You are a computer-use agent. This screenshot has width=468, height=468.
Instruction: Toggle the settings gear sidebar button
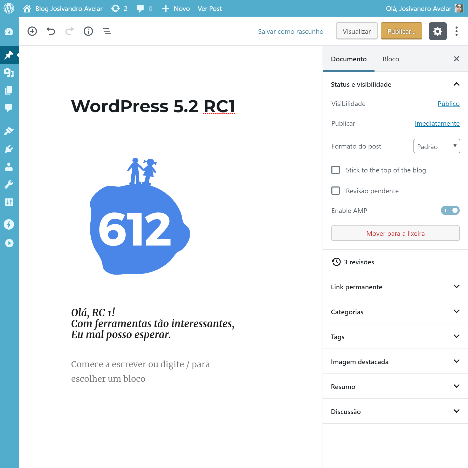coord(438,31)
